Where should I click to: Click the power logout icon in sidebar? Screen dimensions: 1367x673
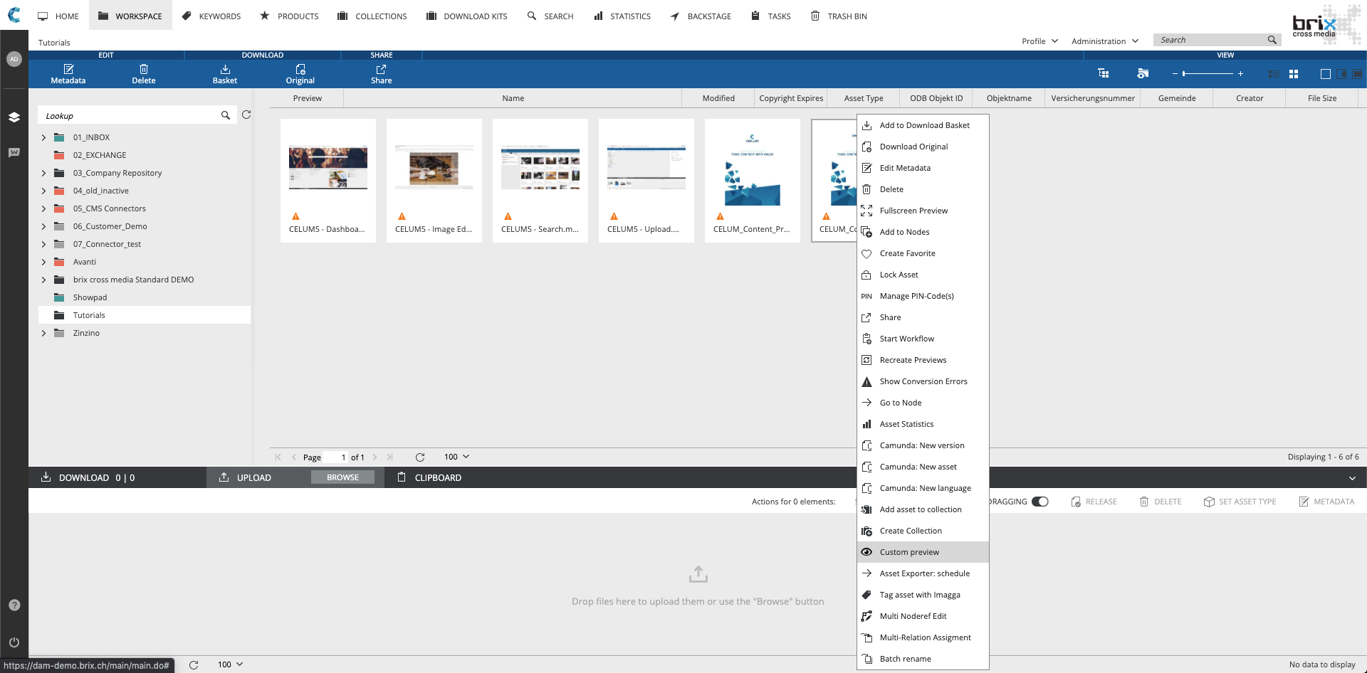14,642
